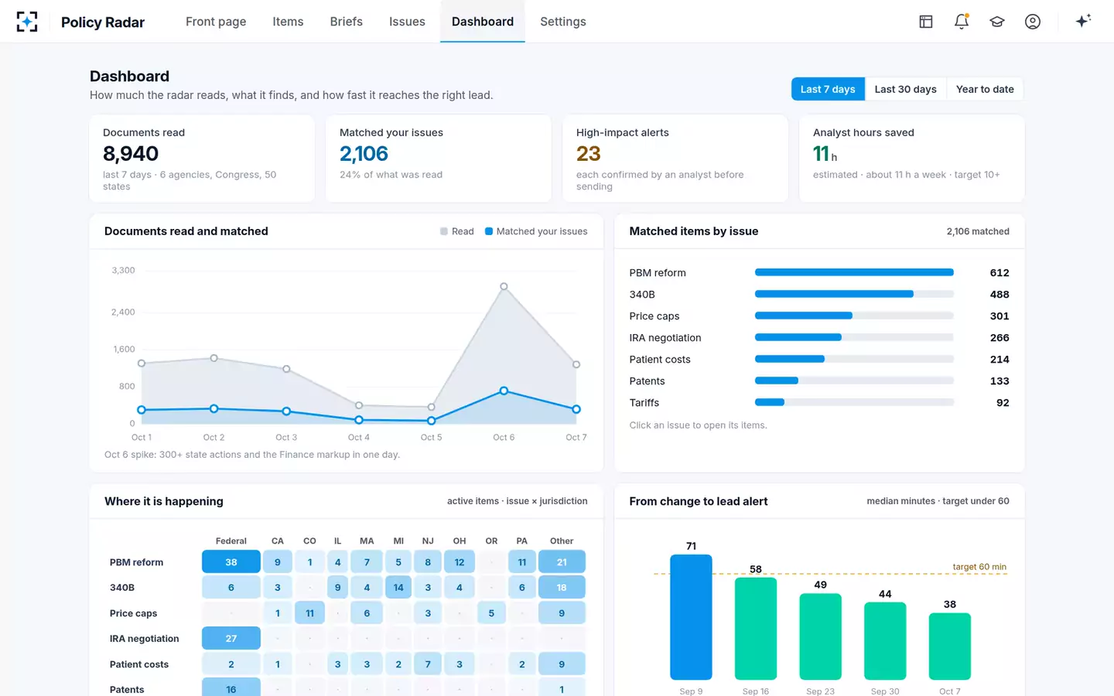Click the Documents read card 8,940
Image resolution: width=1114 pixels, height=696 pixels.
point(202,159)
